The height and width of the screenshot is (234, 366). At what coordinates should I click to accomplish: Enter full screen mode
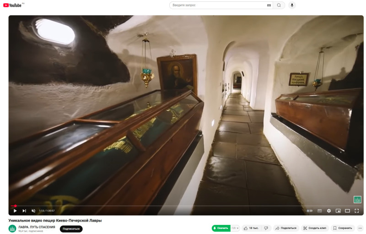pos(357,211)
